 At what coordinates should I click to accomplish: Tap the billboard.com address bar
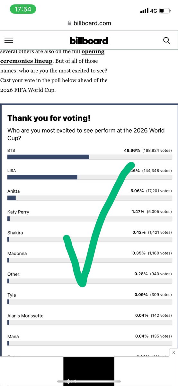89,23
